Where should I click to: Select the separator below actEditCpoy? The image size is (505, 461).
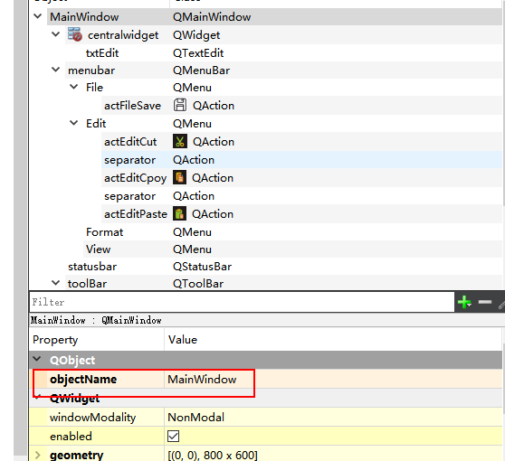coord(129,196)
